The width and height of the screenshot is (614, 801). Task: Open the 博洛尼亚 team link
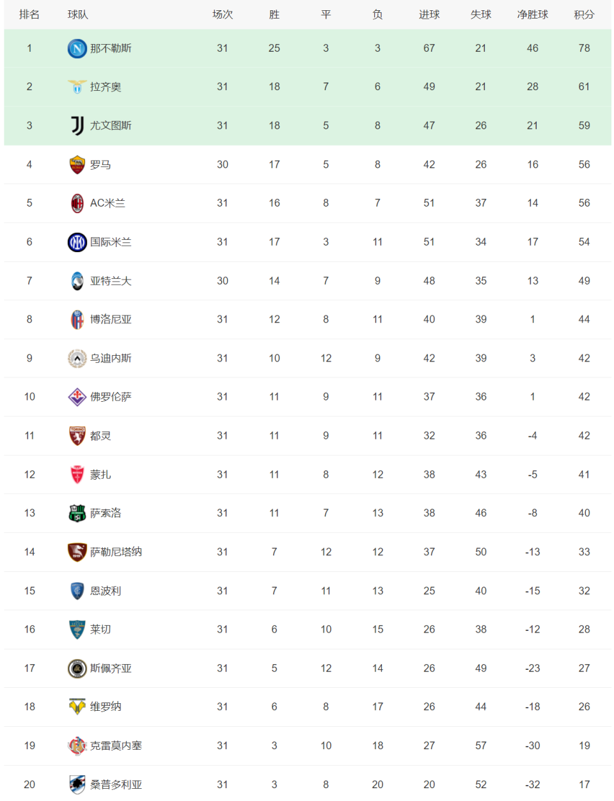tap(111, 319)
